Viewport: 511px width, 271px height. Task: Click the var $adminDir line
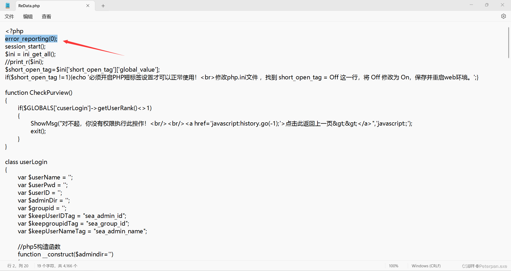point(44,201)
